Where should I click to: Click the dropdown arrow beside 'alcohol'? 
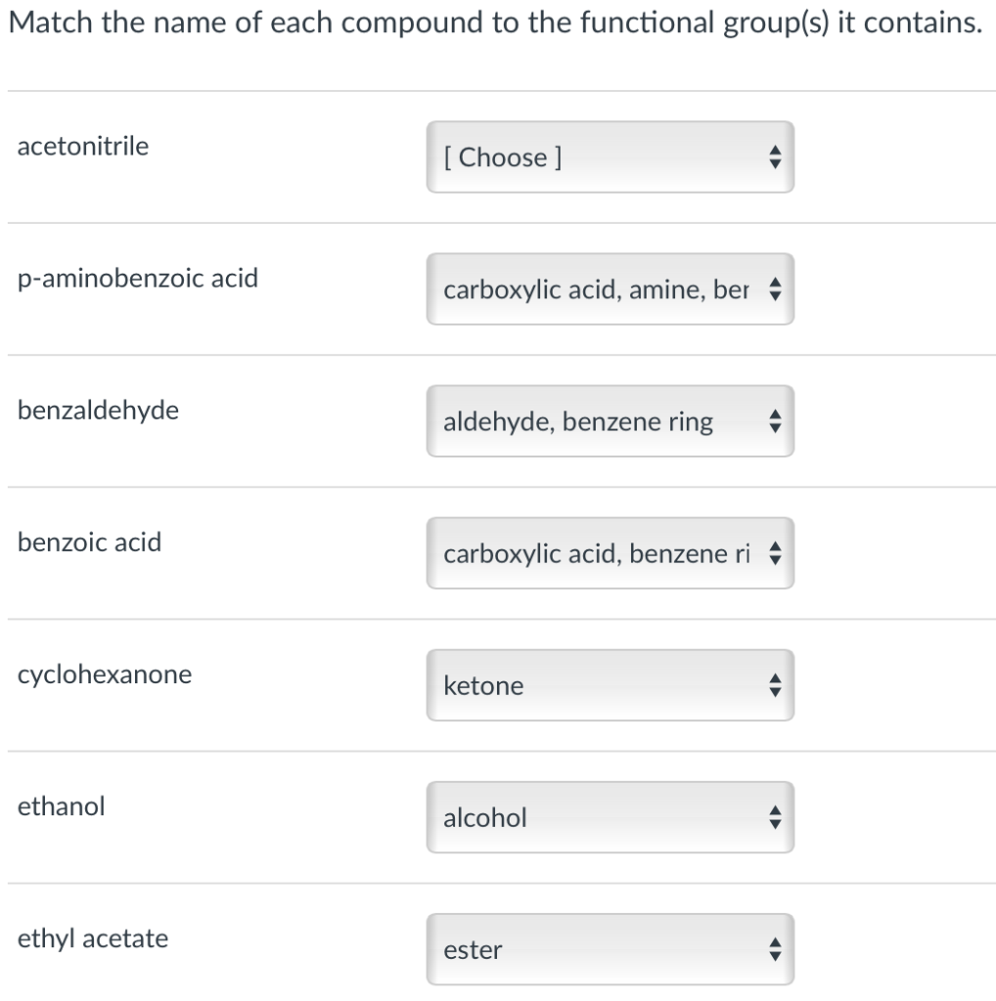(774, 817)
